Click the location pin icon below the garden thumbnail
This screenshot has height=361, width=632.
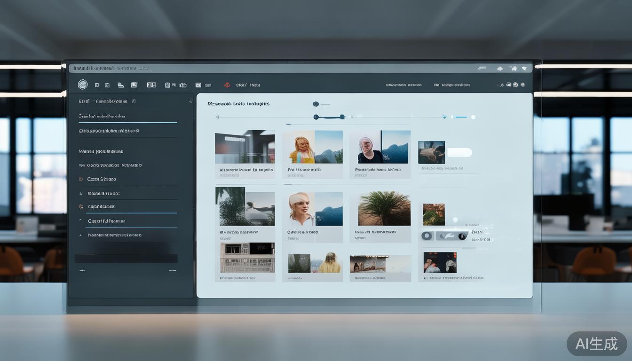[455, 220]
